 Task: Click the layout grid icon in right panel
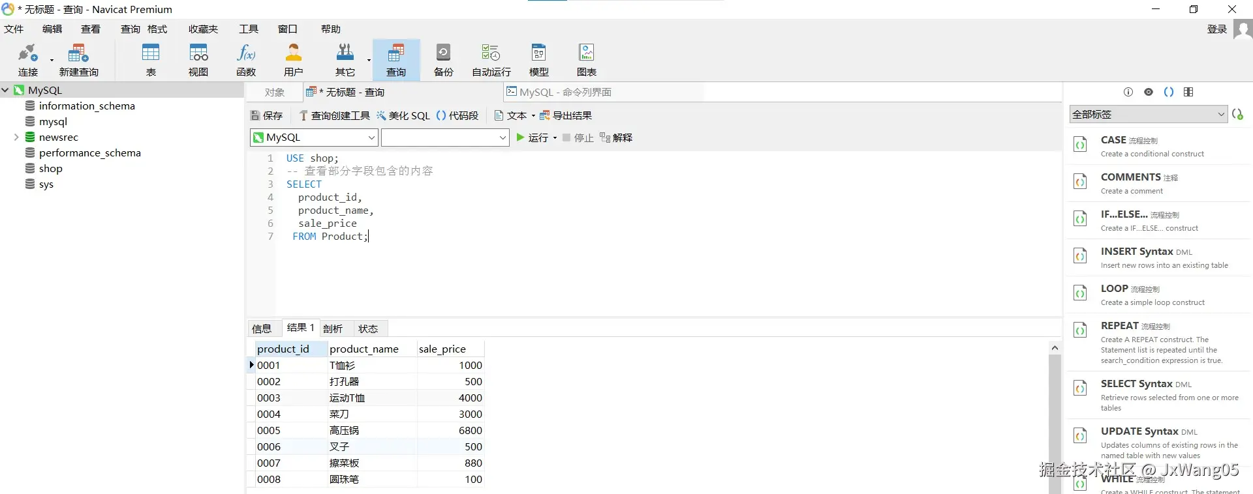pyautogui.click(x=1188, y=92)
